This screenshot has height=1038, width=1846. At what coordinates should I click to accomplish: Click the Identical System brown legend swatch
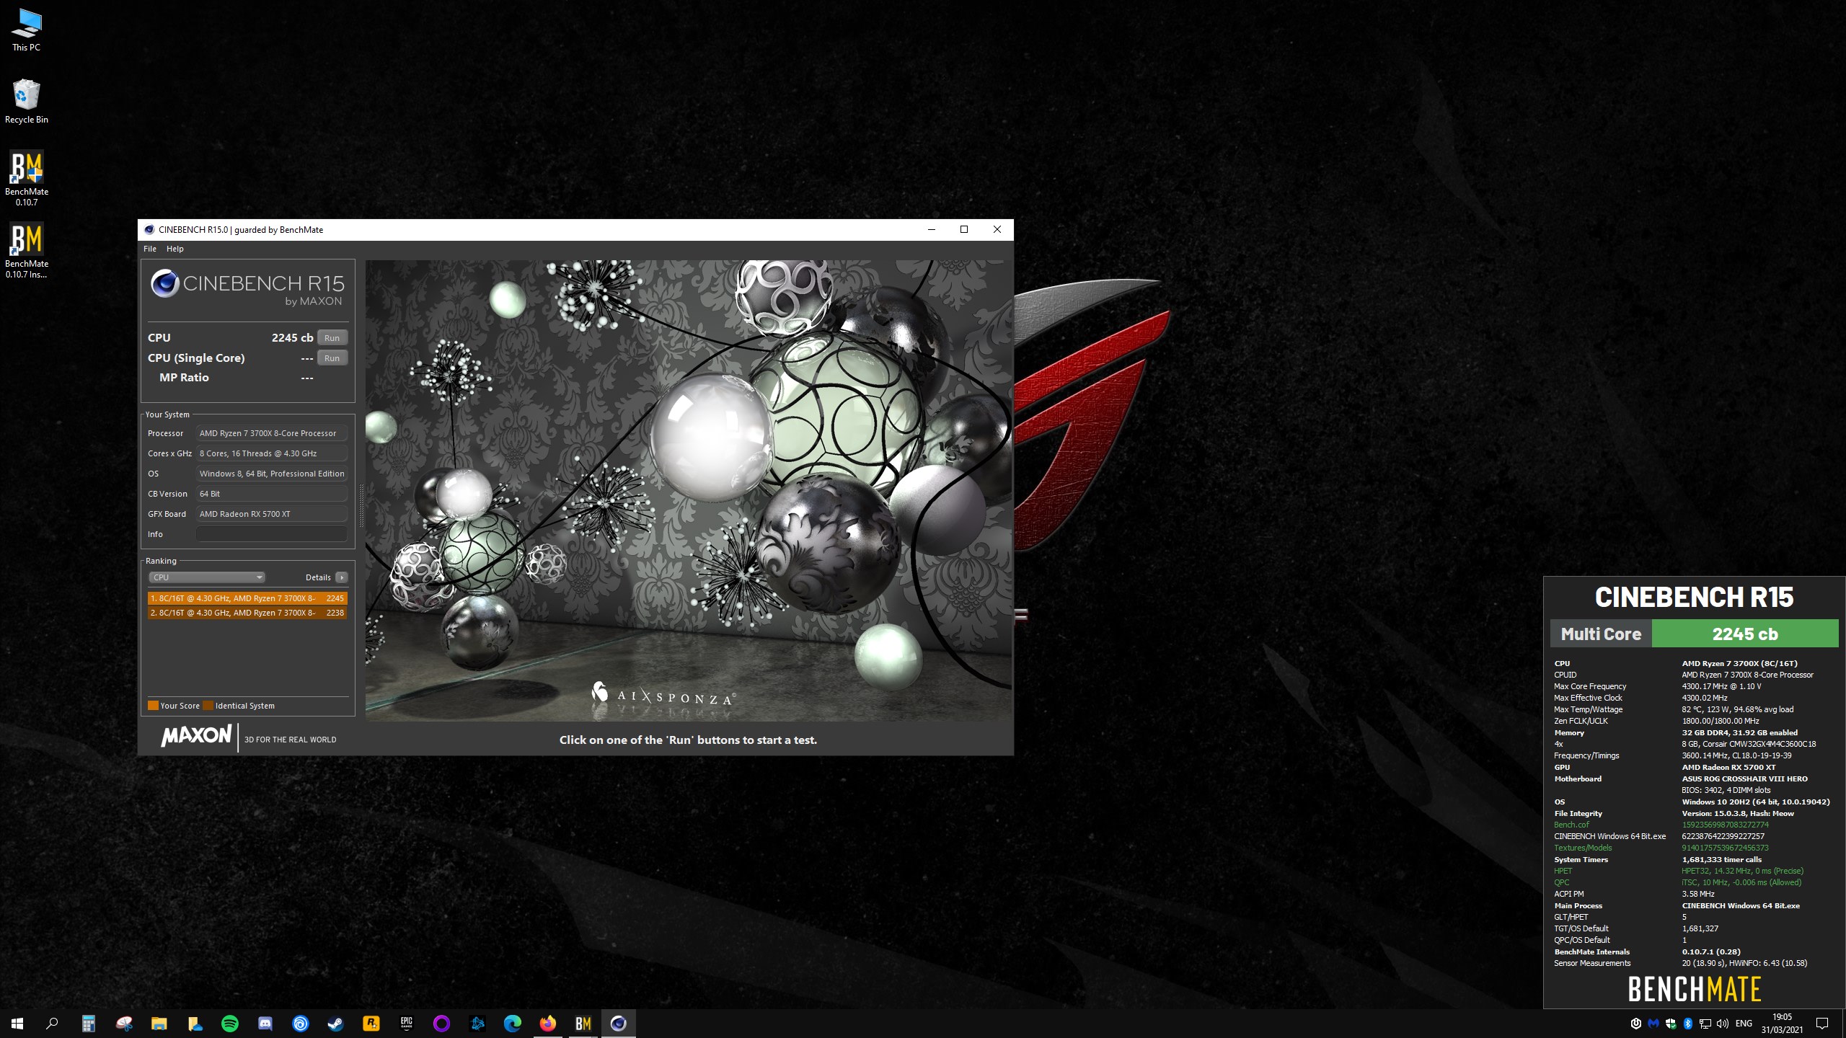208,706
